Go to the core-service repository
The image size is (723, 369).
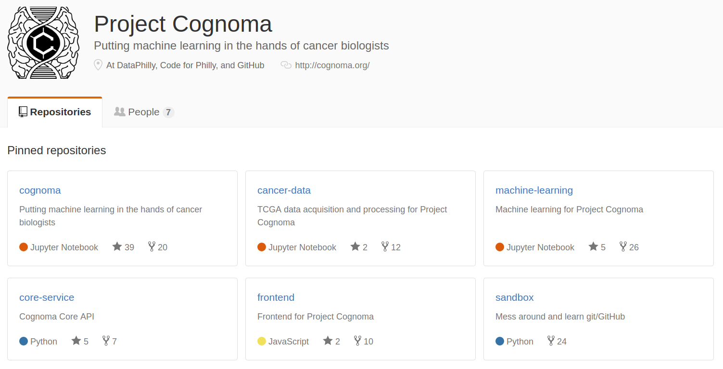(x=47, y=297)
